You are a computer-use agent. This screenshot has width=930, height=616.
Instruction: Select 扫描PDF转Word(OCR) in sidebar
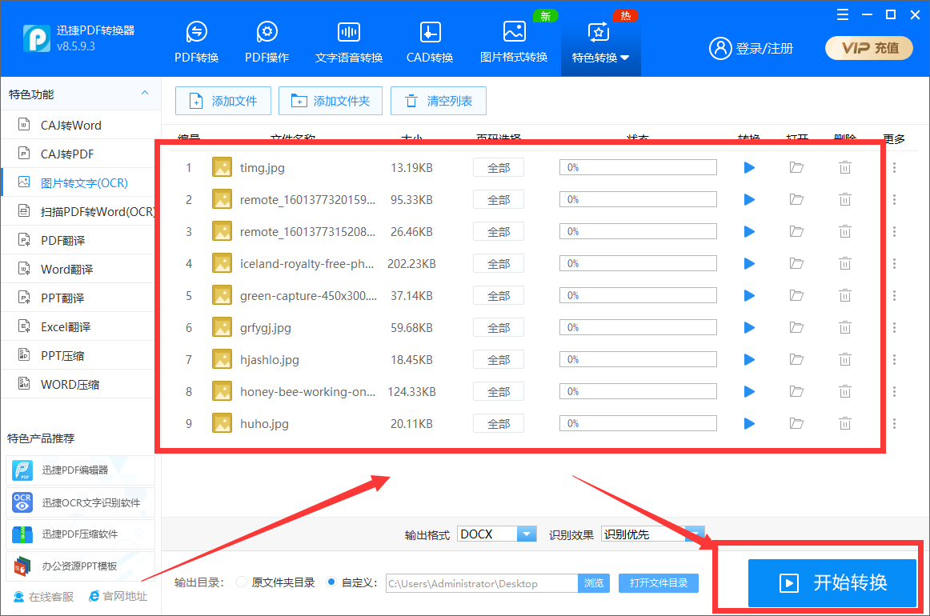[81, 212]
